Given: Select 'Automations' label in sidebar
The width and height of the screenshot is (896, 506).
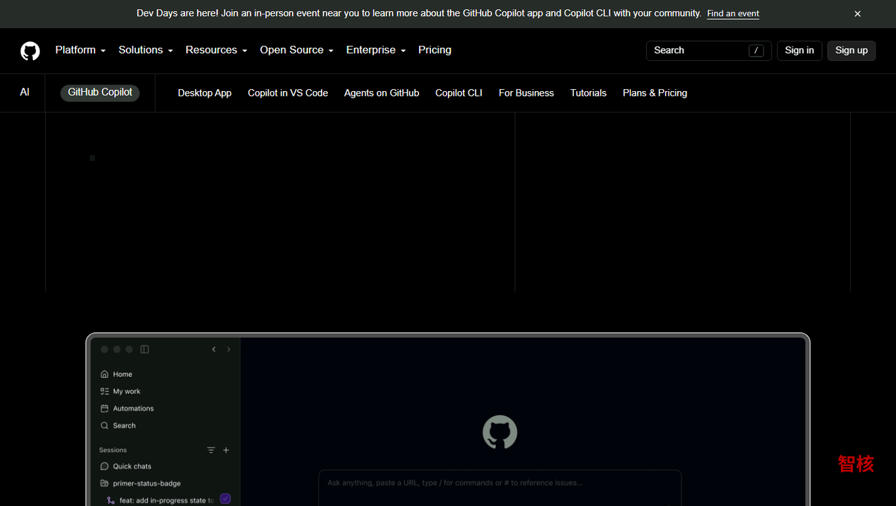Looking at the screenshot, I should point(133,408).
